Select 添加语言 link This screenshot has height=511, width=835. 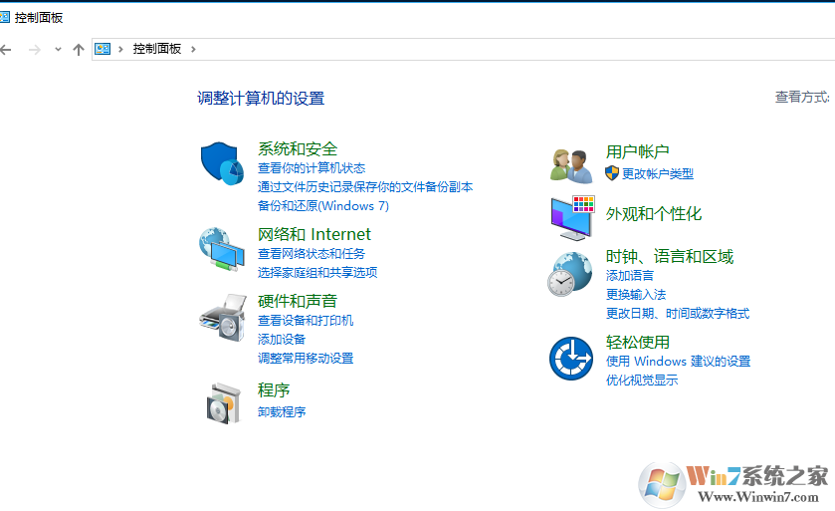pyautogui.click(x=629, y=276)
